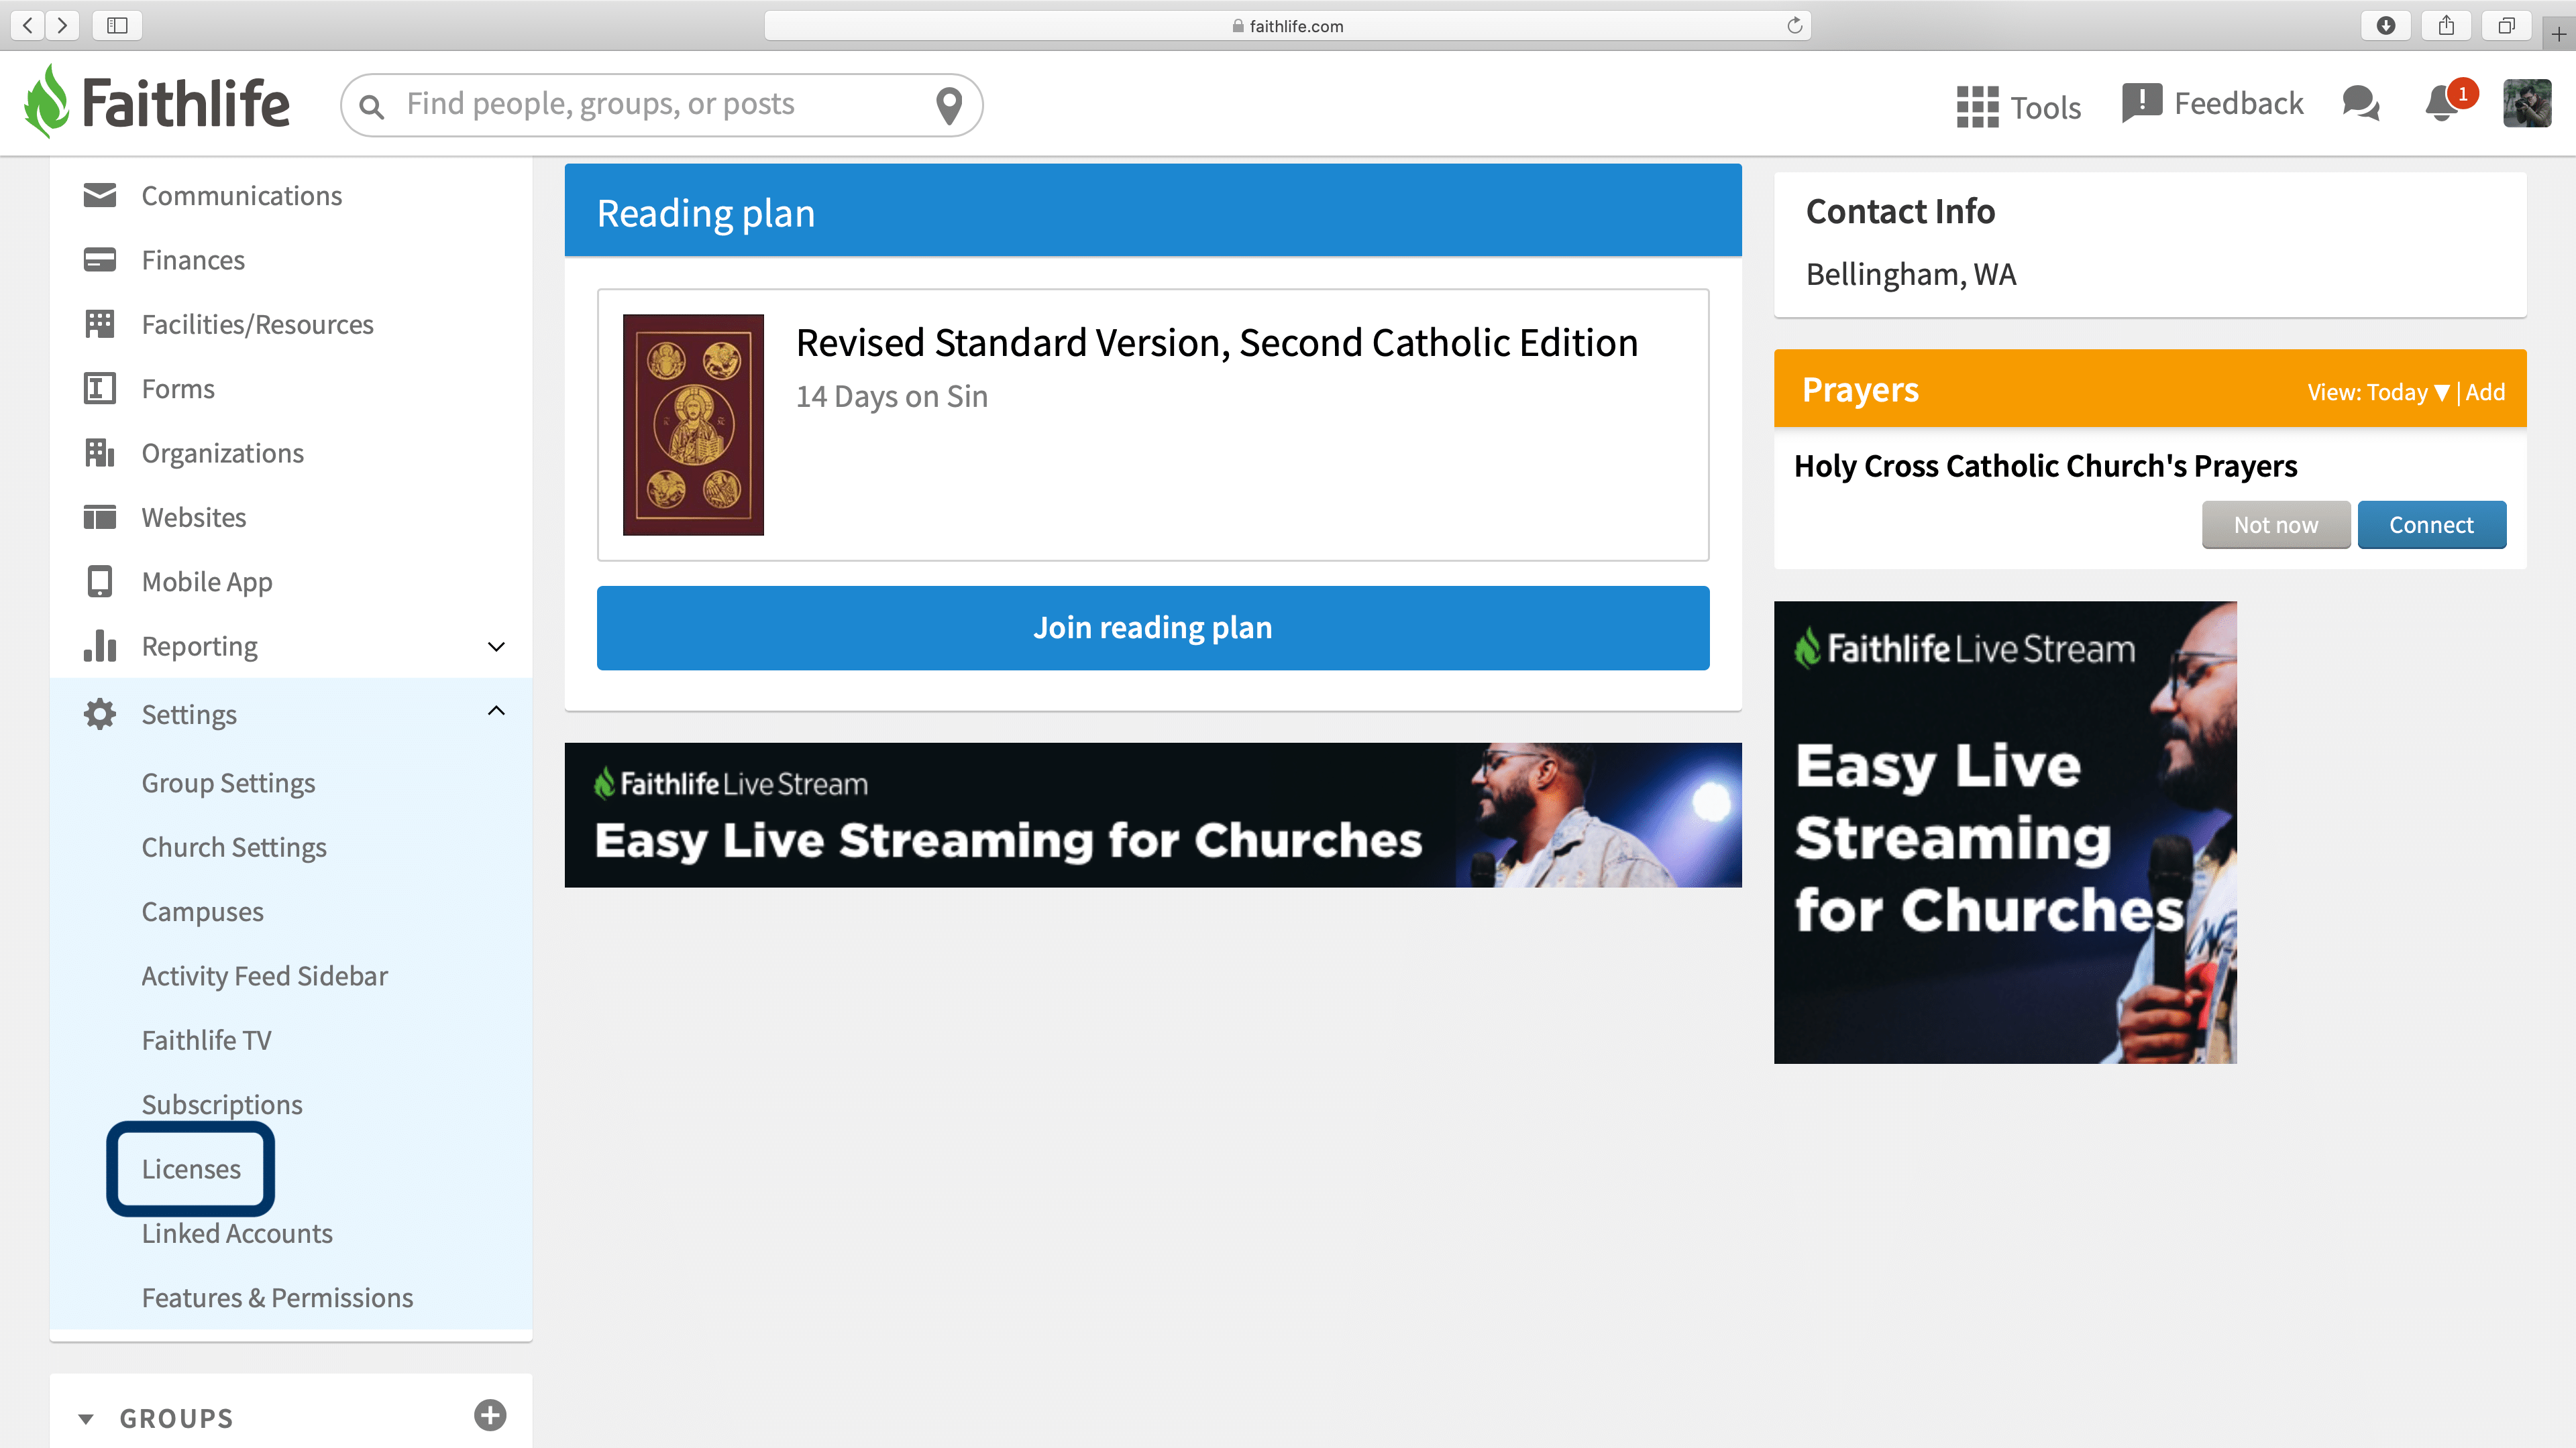Image resolution: width=2576 pixels, height=1448 pixels.
Task: Click the Connect button for prayers
Action: point(2431,525)
